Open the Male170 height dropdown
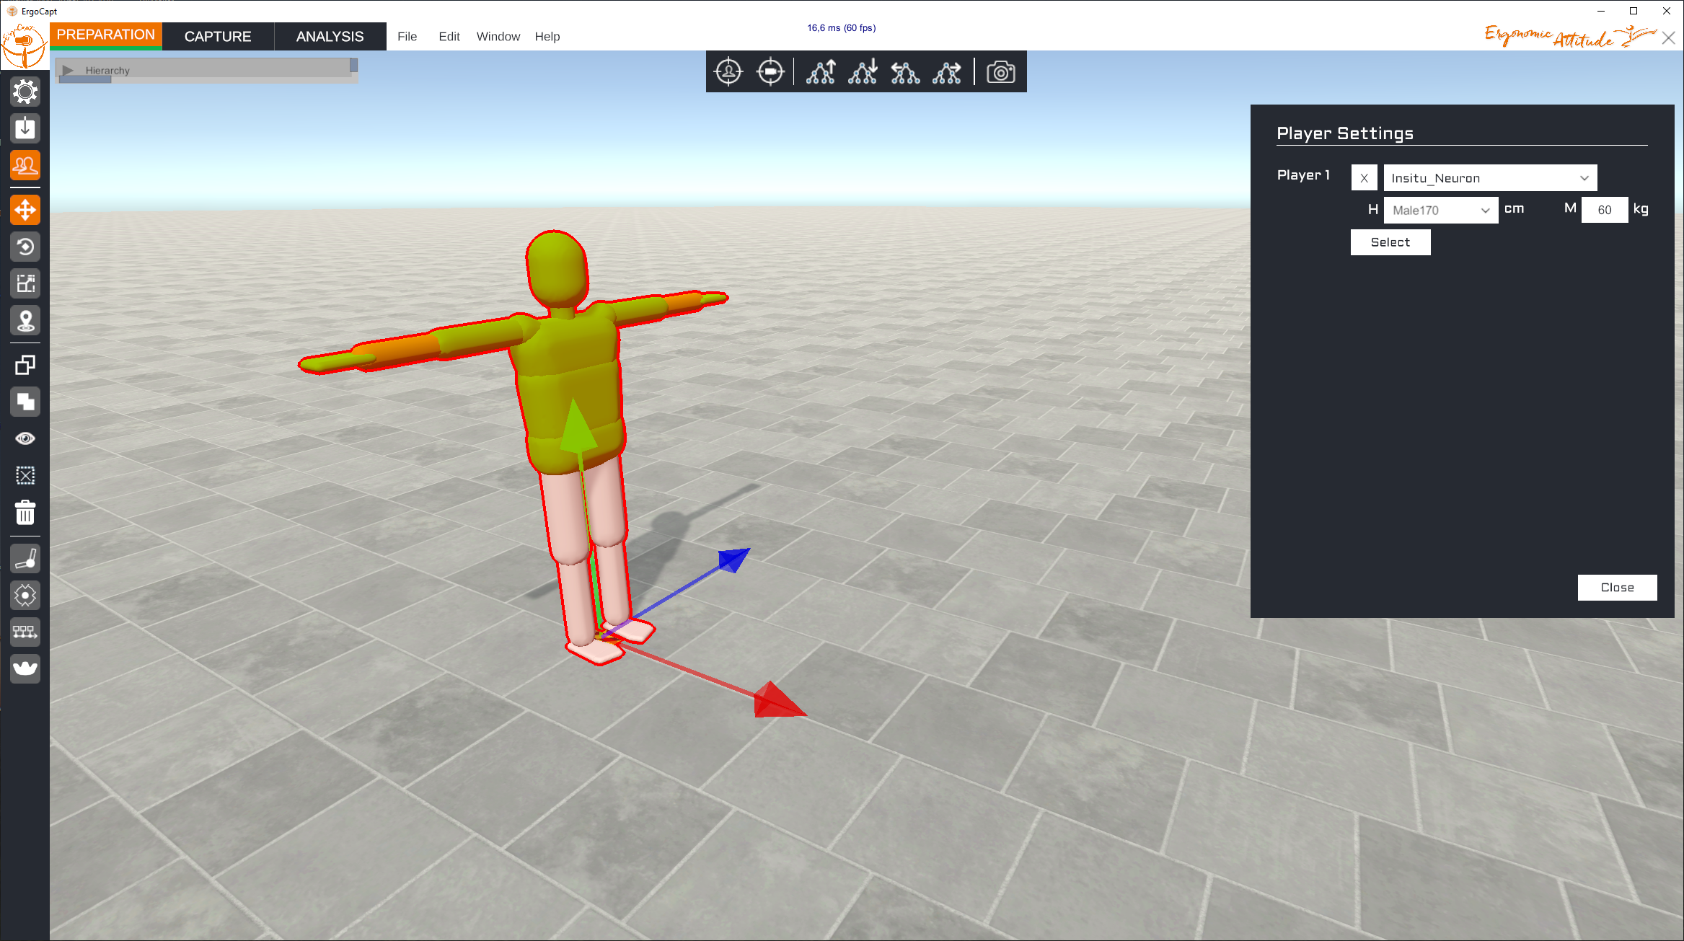Viewport: 1684px width, 941px height. click(1441, 210)
